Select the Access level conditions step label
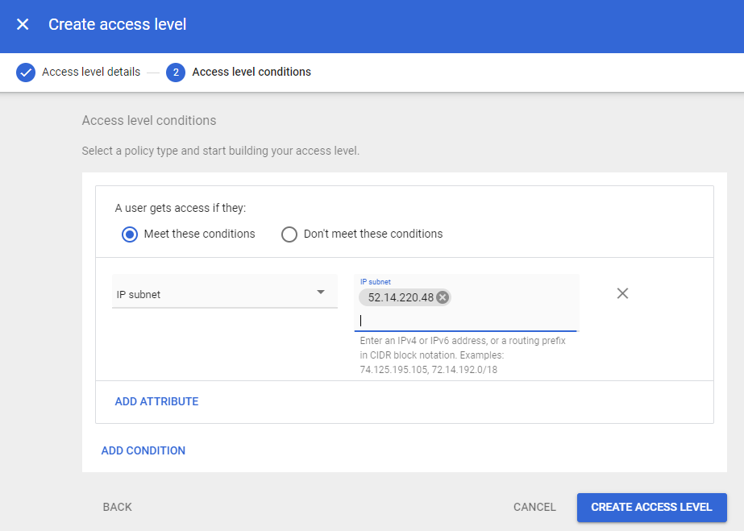This screenshot has height=531, width=744. 251,72
